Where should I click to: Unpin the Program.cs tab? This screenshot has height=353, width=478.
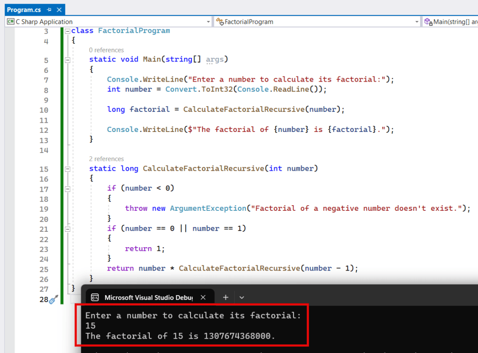click(50, 9)
